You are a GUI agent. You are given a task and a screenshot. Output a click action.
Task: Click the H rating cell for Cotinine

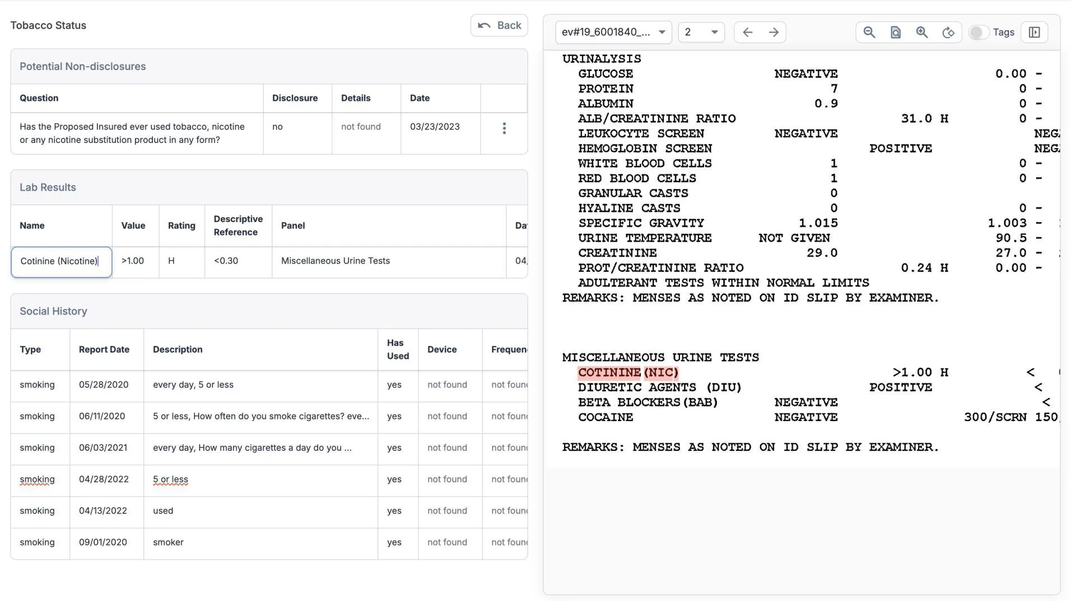[x=182, y=261]
